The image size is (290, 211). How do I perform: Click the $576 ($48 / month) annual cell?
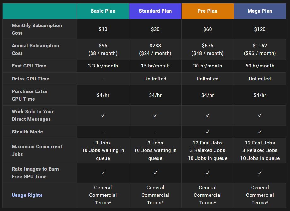click(x=208, y=50)
